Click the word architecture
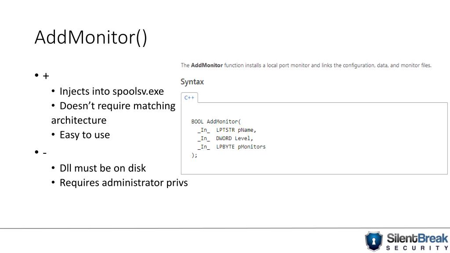 [79, 120]
